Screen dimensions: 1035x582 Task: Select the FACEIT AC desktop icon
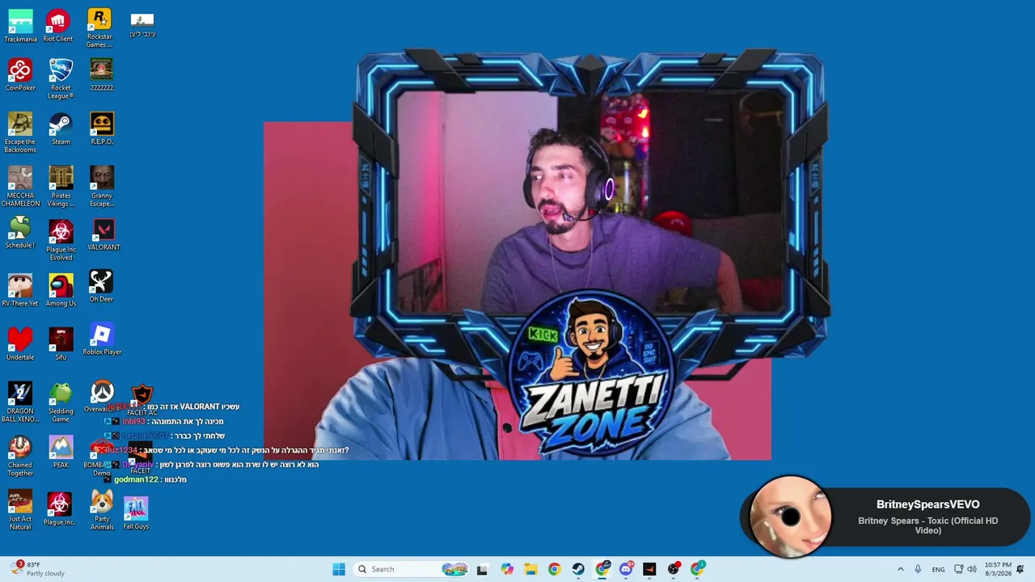coord(142,401)
